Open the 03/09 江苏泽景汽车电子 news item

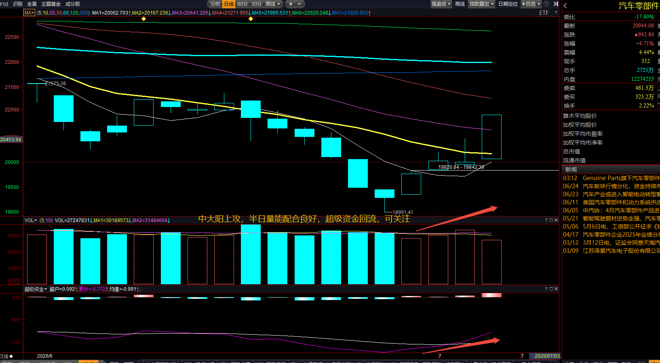coord(611,251)
